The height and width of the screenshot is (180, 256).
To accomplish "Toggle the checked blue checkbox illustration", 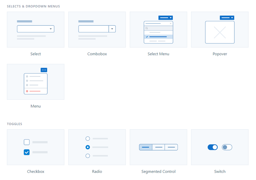I will pyautogui.click(x=27, y=152).
